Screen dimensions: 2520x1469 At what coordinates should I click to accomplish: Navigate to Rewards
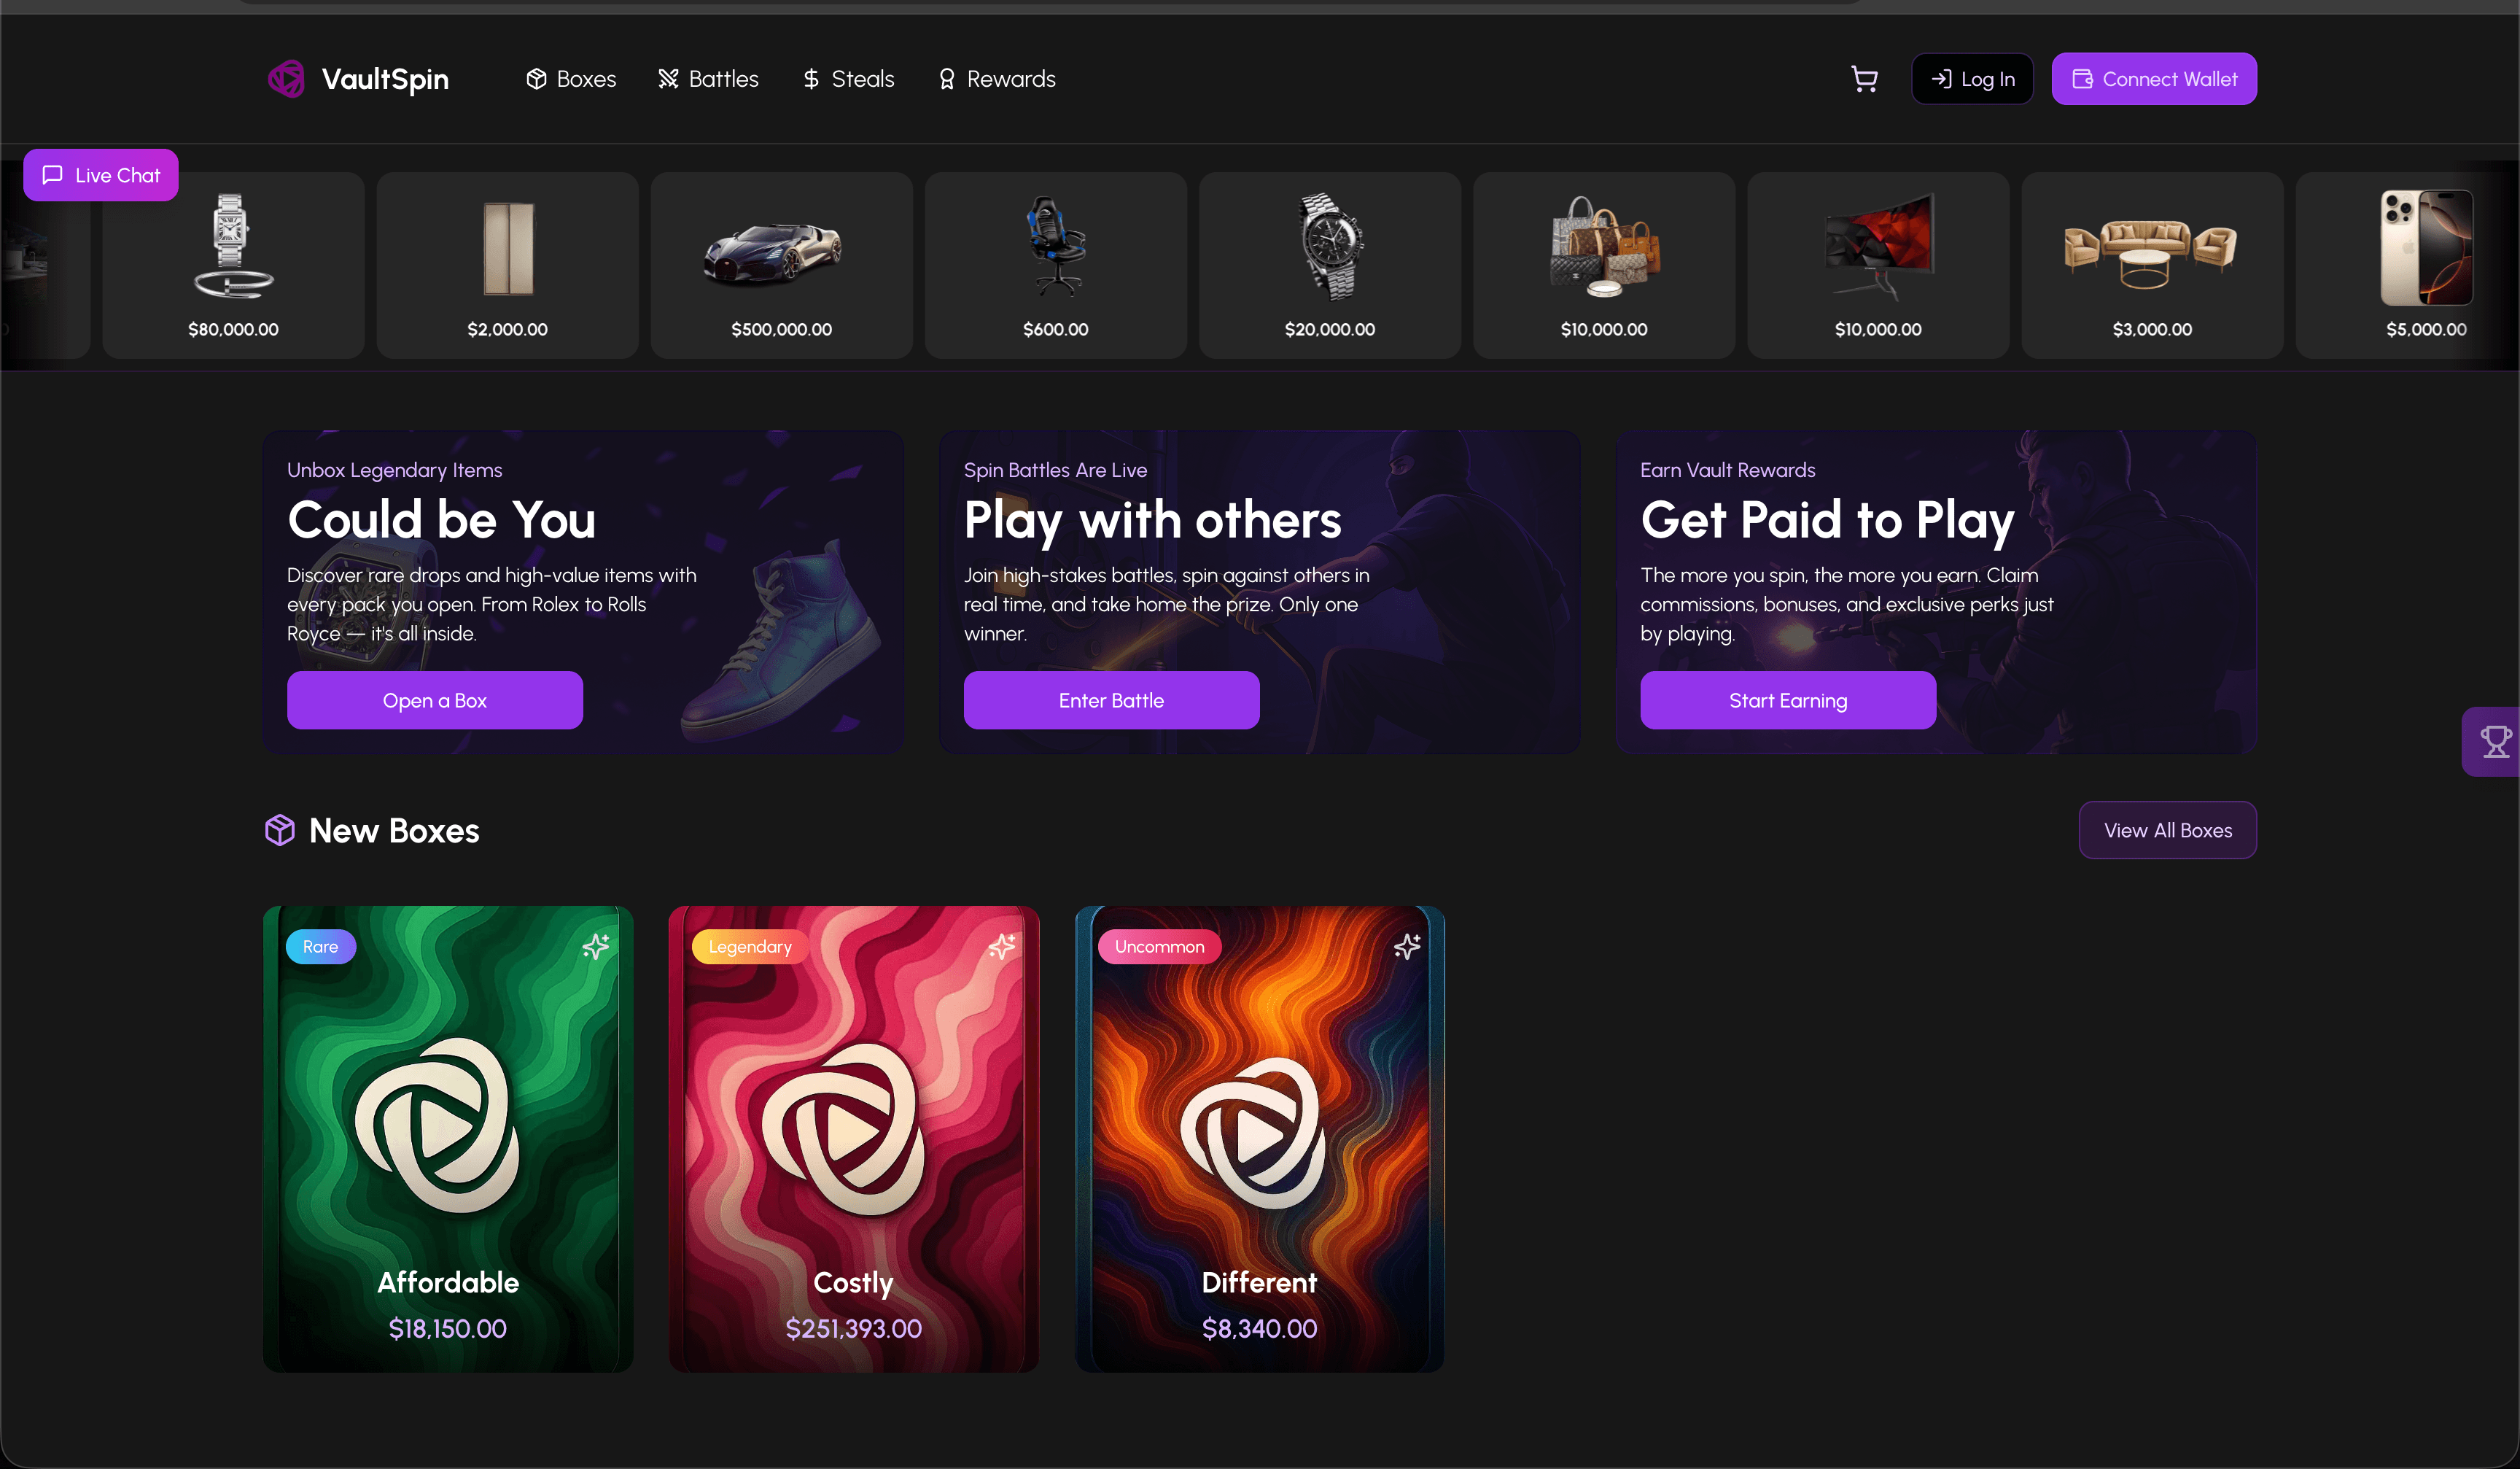tap(996, 79)
